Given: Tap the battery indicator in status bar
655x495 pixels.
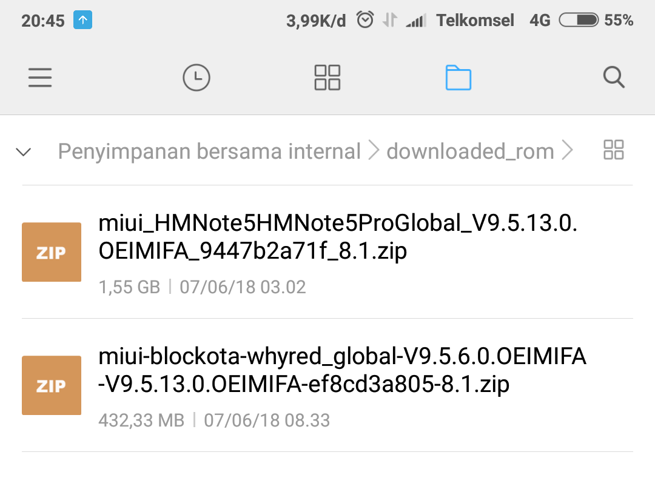Looking at the screenshot, I should pyautogui.click(x=579, y=21).
